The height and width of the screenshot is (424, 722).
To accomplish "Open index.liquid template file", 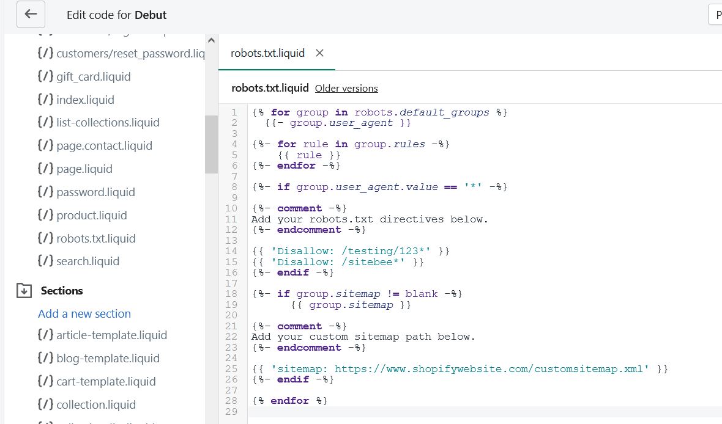I will point(76,100).
